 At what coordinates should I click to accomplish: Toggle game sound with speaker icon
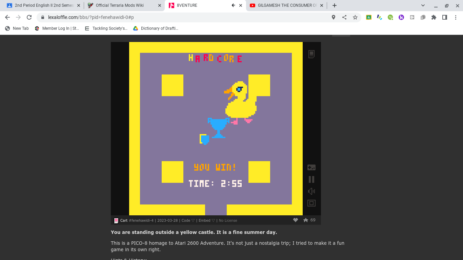[311, 191]
